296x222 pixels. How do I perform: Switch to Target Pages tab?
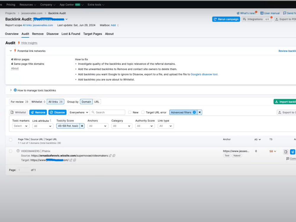pos(92,34)
